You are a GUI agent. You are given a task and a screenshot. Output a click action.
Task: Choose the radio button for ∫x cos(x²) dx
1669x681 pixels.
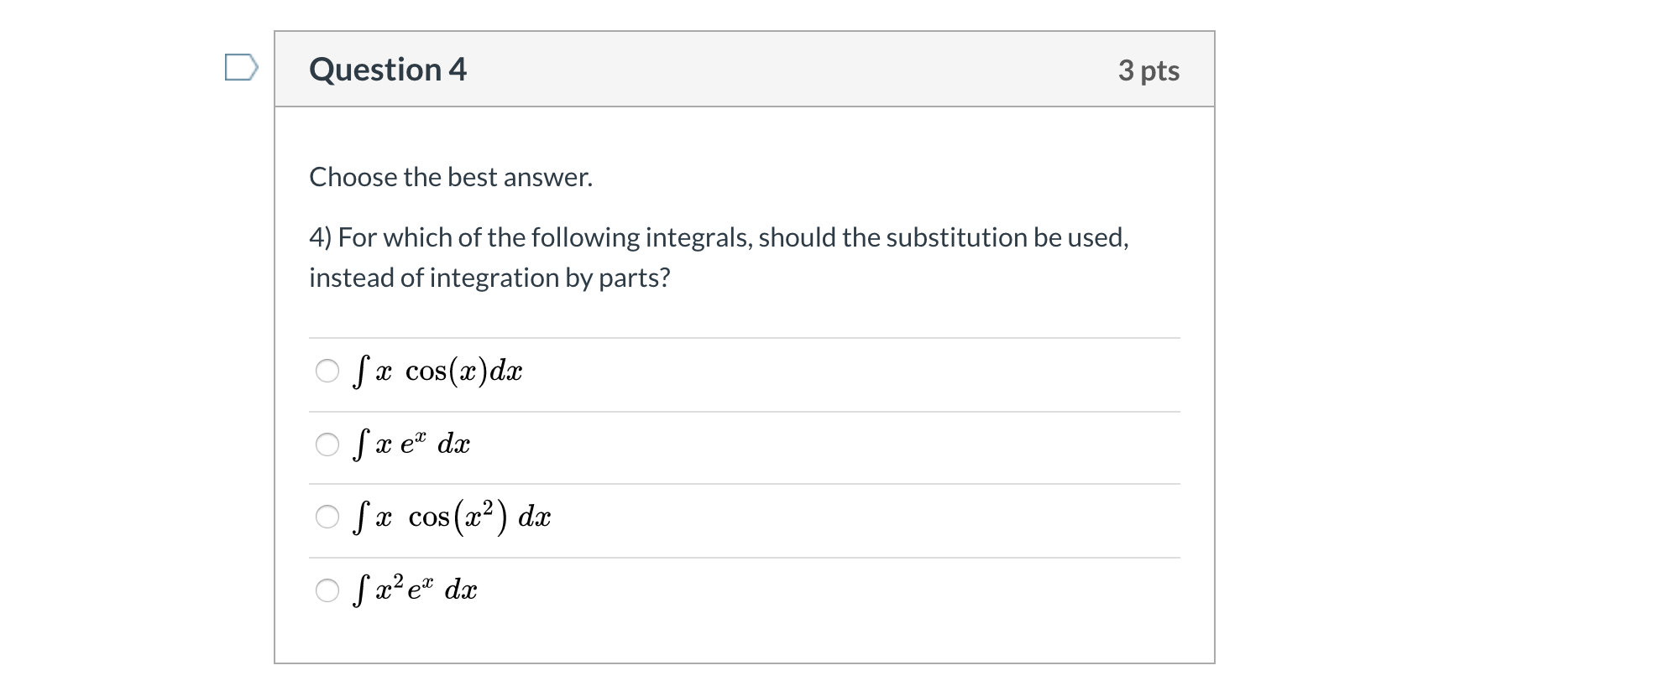coord(327,517)
